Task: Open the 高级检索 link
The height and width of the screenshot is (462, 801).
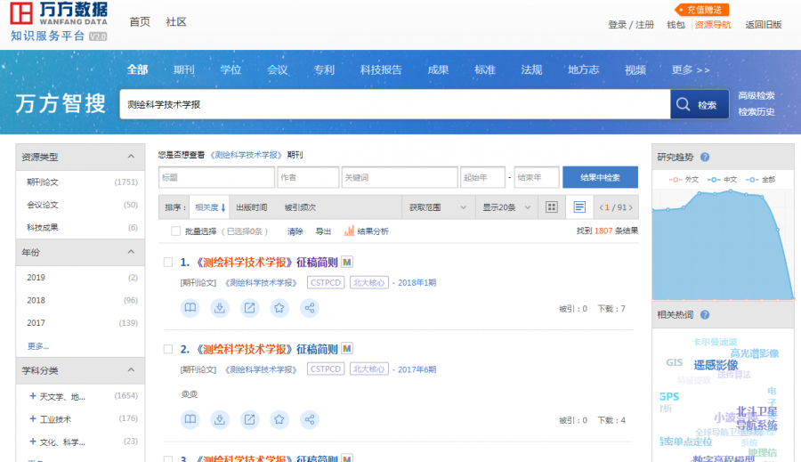Action: (x=756, y=96)
